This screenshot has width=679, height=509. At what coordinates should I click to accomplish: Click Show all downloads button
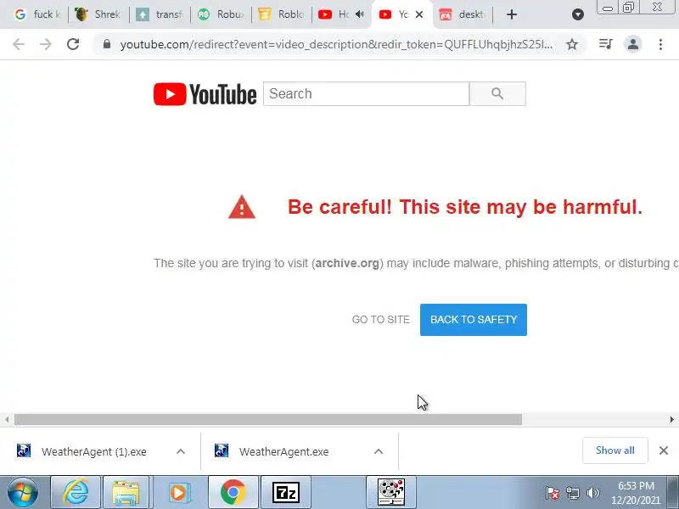pos(614,450)
